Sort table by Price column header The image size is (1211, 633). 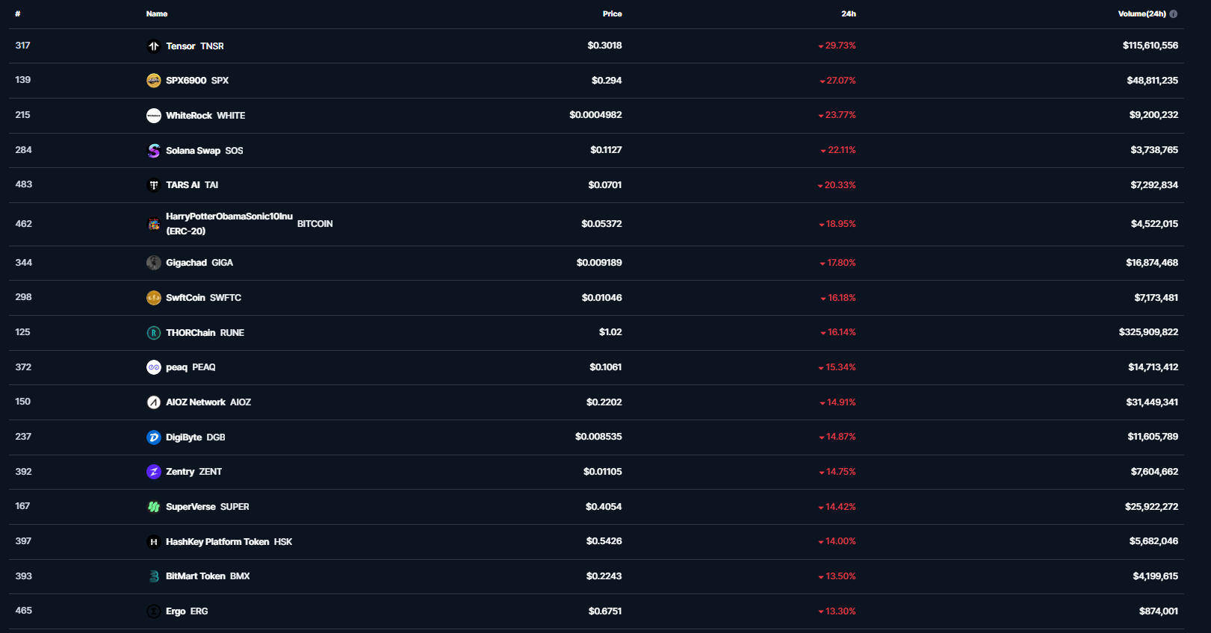pos(612,14)
